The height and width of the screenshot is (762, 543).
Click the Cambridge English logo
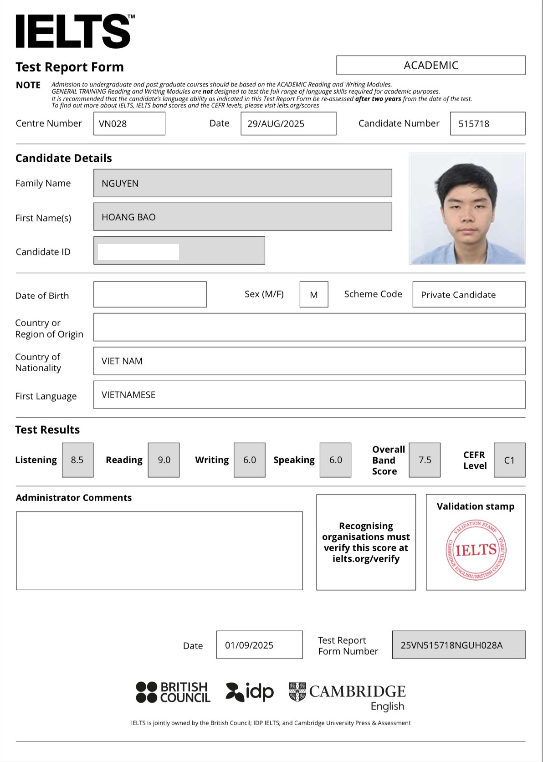click(347, 696)
